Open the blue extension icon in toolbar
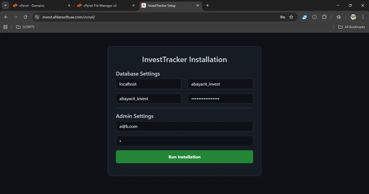The height and width of the screenshot is (194, 369). 304,17
